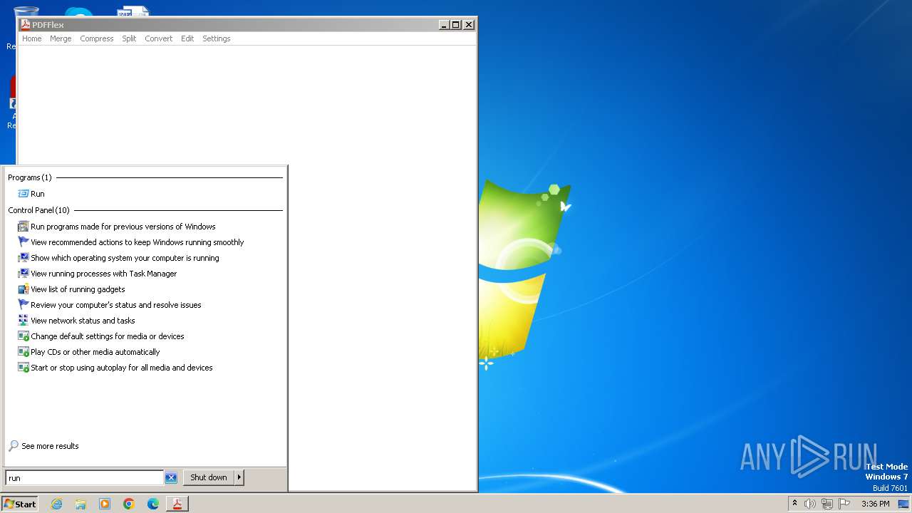The height and width of the screenshot is (513, 912).
Task: Click flag icon beside Review your computer's status
Action: coord(23,305)
